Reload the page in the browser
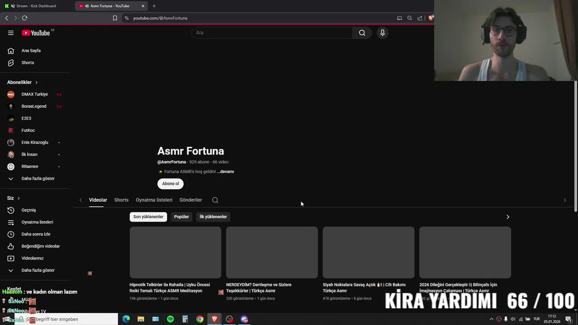The image size is (578, 325). pos(24,18)
